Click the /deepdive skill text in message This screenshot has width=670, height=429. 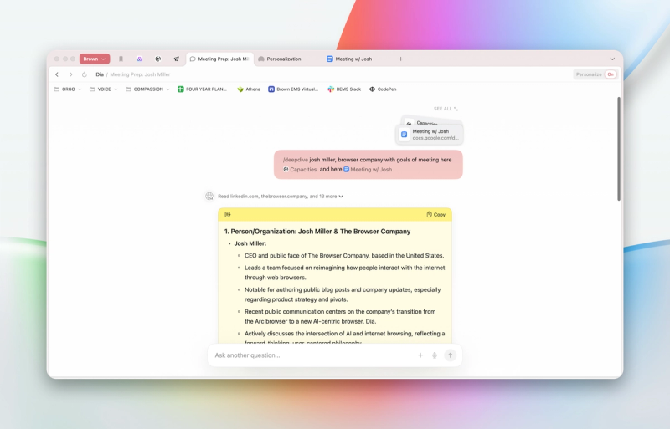(296, 160)
